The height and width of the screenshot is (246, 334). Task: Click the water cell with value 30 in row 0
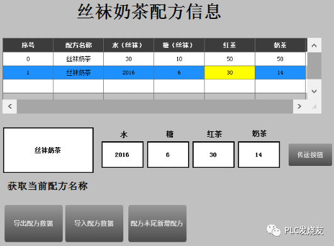point(128,59)
